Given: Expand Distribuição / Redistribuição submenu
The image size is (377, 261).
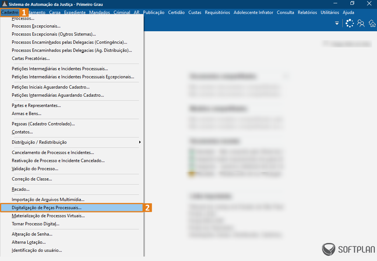Looking at the screenshot, I should click(71, 143).
